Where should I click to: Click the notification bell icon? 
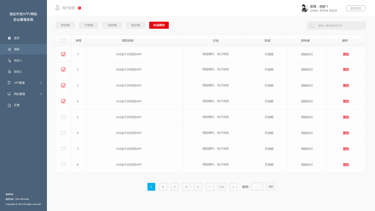pyautogui.click(x=57, y=8)
